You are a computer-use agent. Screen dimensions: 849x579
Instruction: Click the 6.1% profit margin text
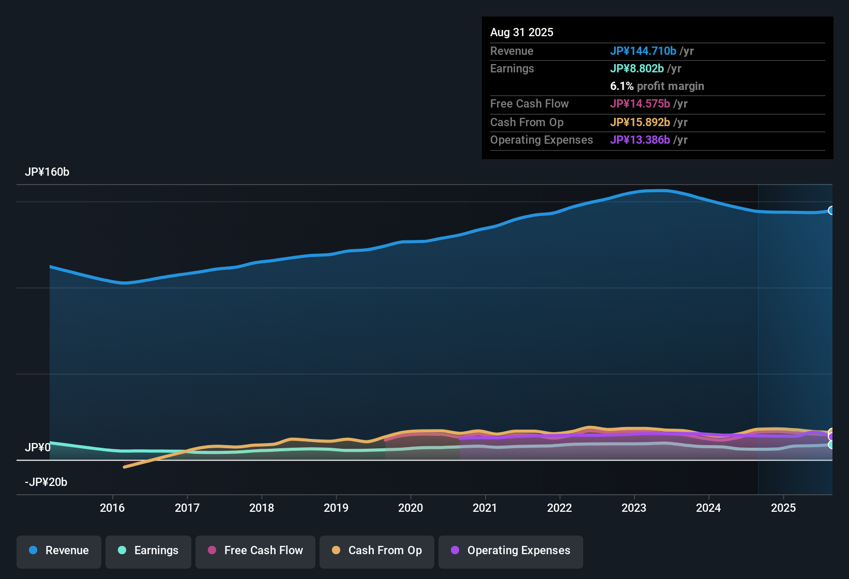click(x=657, y=86)
